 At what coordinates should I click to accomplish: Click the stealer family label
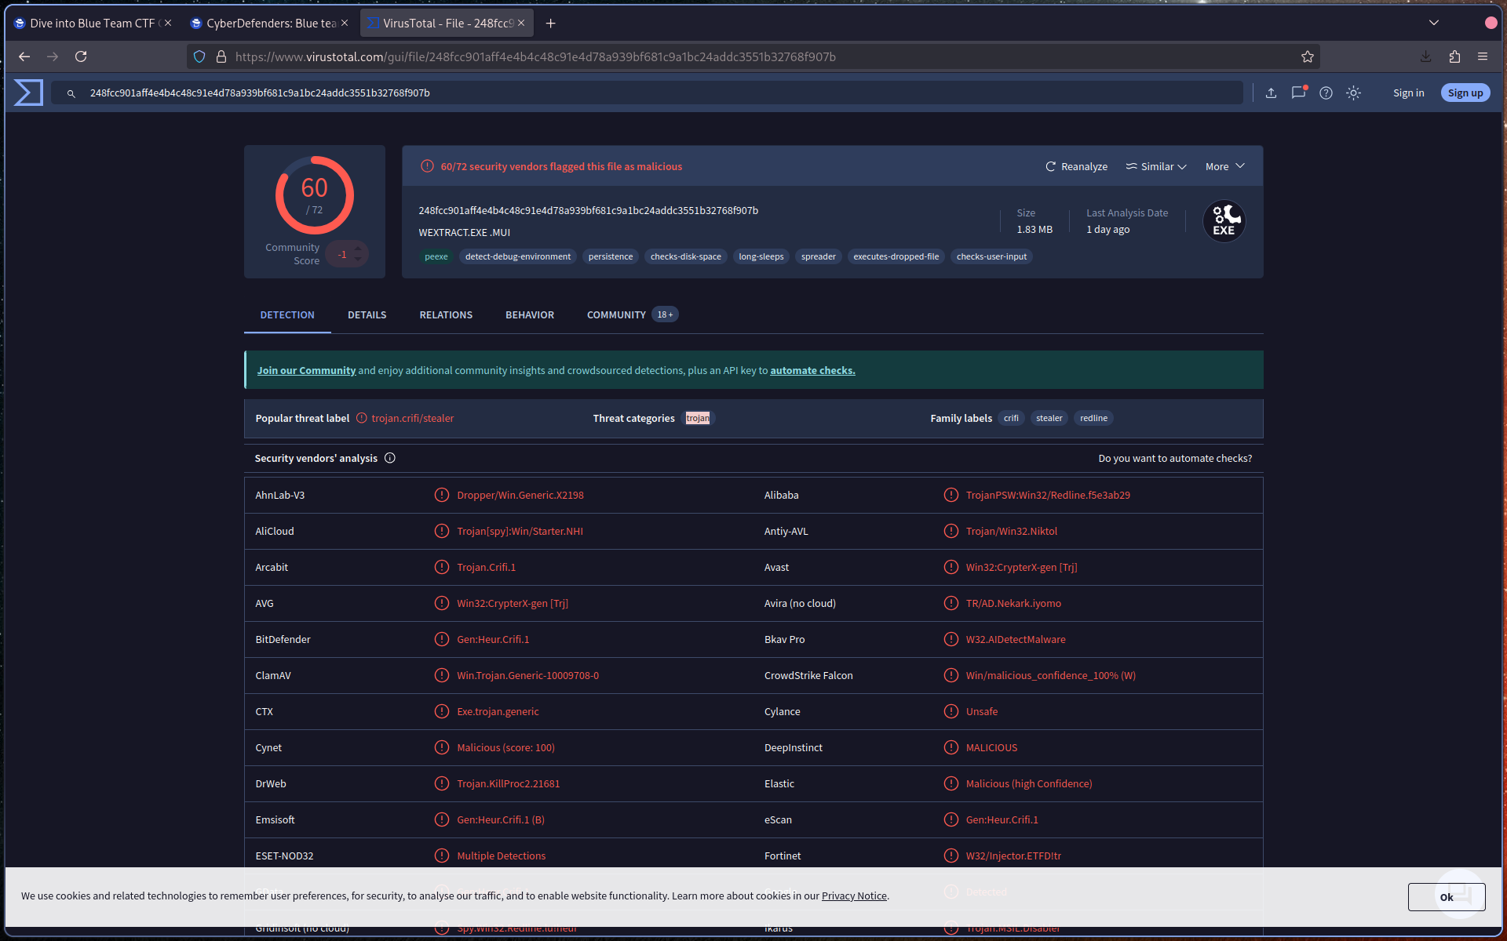click(x=1049, y=418)
